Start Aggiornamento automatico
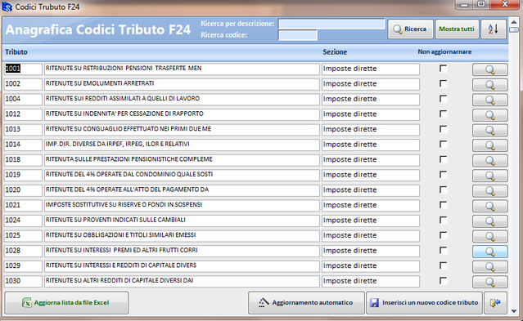 [306, 303]
